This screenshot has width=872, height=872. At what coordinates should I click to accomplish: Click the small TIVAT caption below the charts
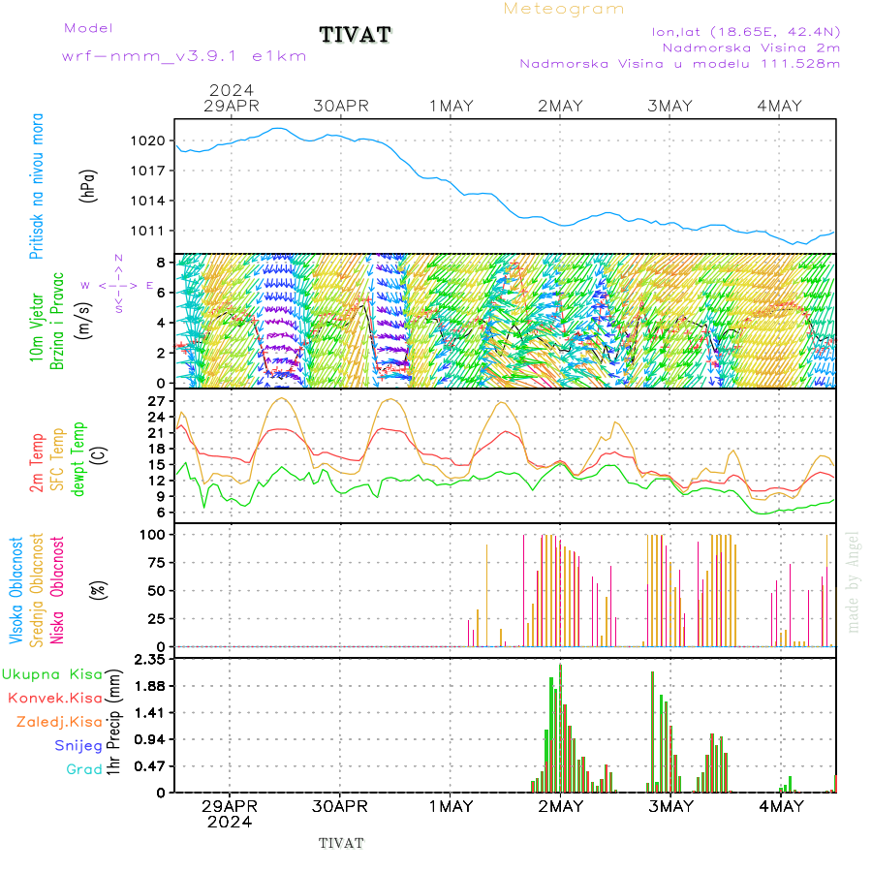click(341, 843)
